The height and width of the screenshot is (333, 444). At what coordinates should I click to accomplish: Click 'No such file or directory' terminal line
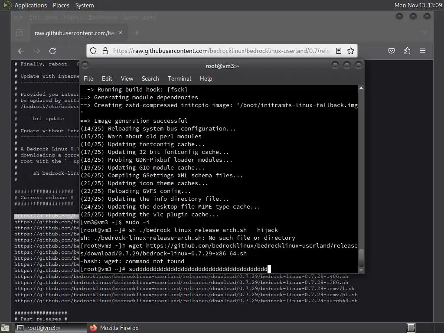pos(188,238)
